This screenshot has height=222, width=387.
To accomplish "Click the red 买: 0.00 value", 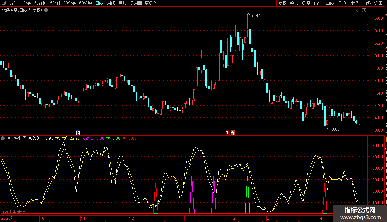I will pos(129,138).
